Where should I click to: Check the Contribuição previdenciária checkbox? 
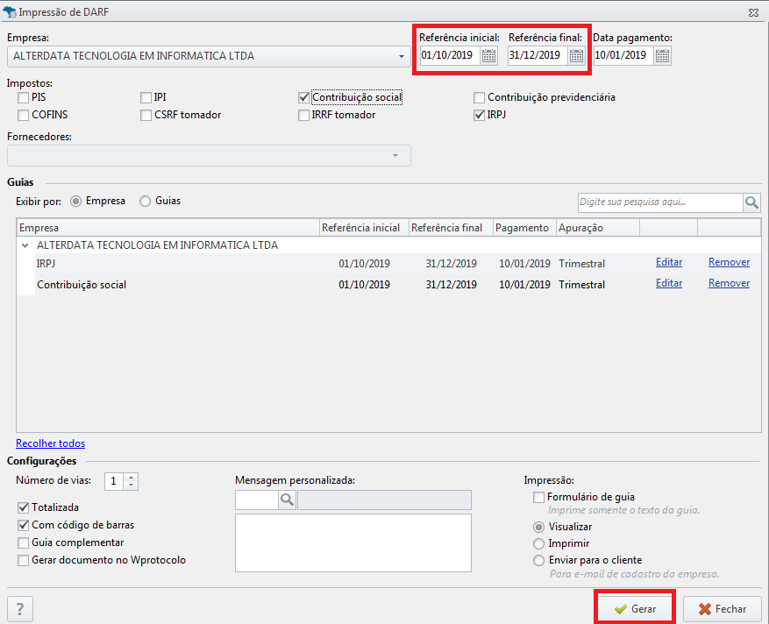click(x=479, y=97)
